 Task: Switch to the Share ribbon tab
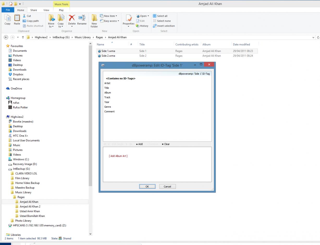point(34,10)
